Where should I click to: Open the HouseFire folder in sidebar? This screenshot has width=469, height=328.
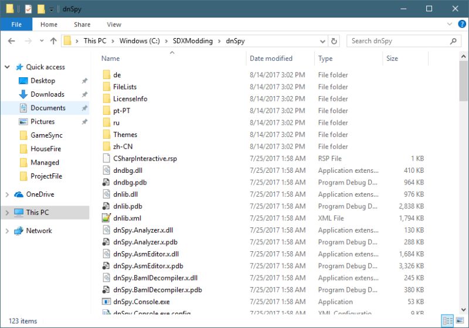click(x=46, y=149)
